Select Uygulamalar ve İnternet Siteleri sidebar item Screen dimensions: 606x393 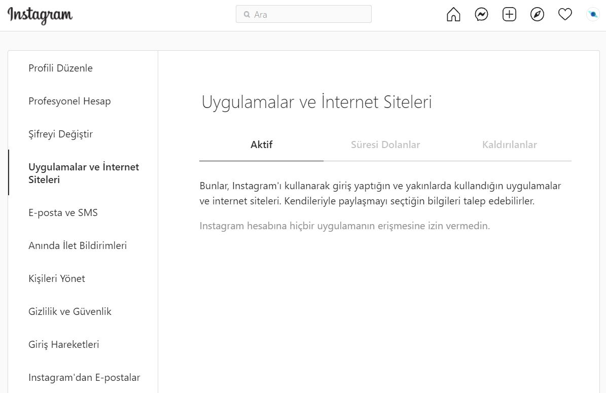tap(83, 173)
